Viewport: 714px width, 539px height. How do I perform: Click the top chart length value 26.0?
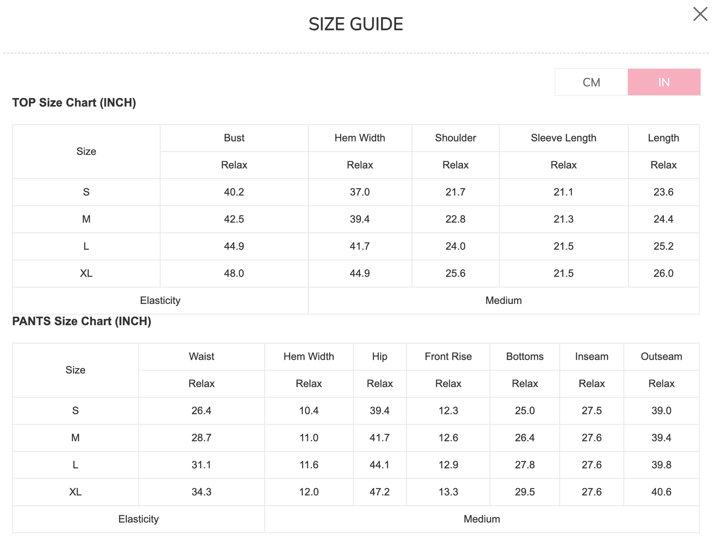click(663, 273)
